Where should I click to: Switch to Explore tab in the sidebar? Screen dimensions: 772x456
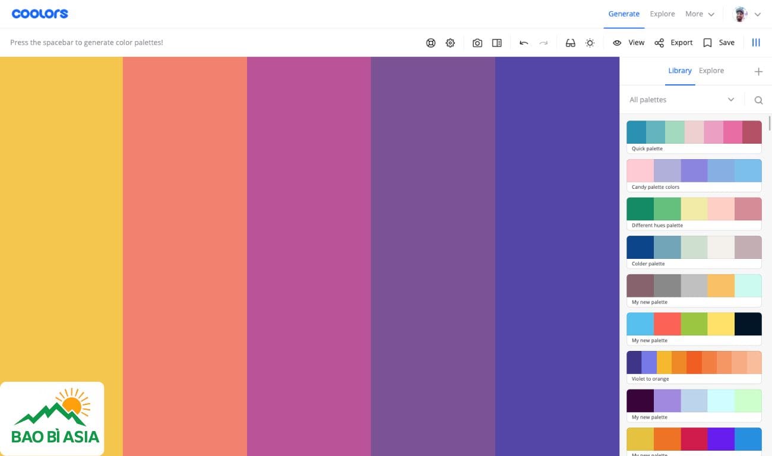pyautogui.click(x=711, y=71)
